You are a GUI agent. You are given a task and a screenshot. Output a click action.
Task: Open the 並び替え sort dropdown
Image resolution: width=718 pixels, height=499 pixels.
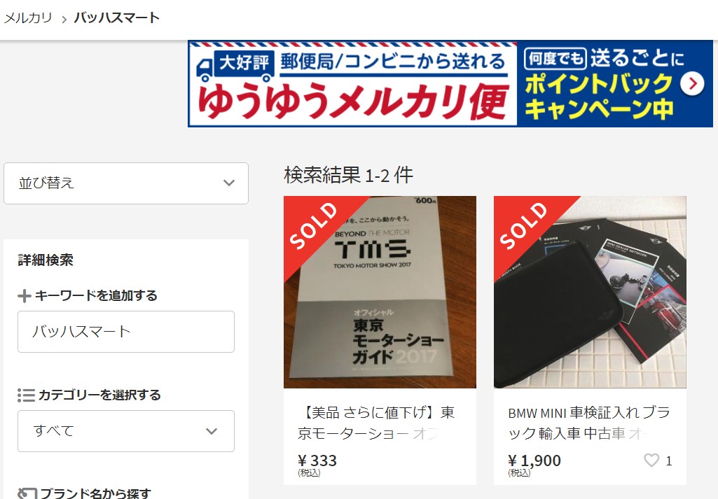tap(126, 183)
